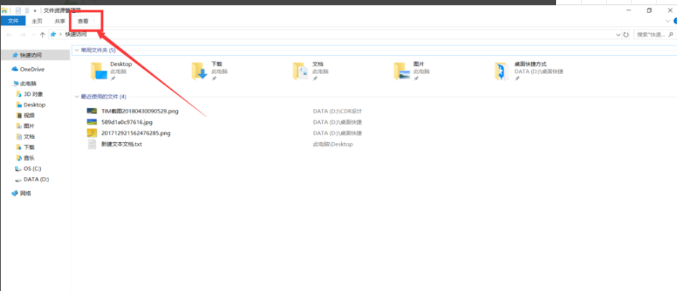The height and width of the screenshot is (291, 677).
Task: Select the file 201712921562476285.png
Action: pos(129,133)
